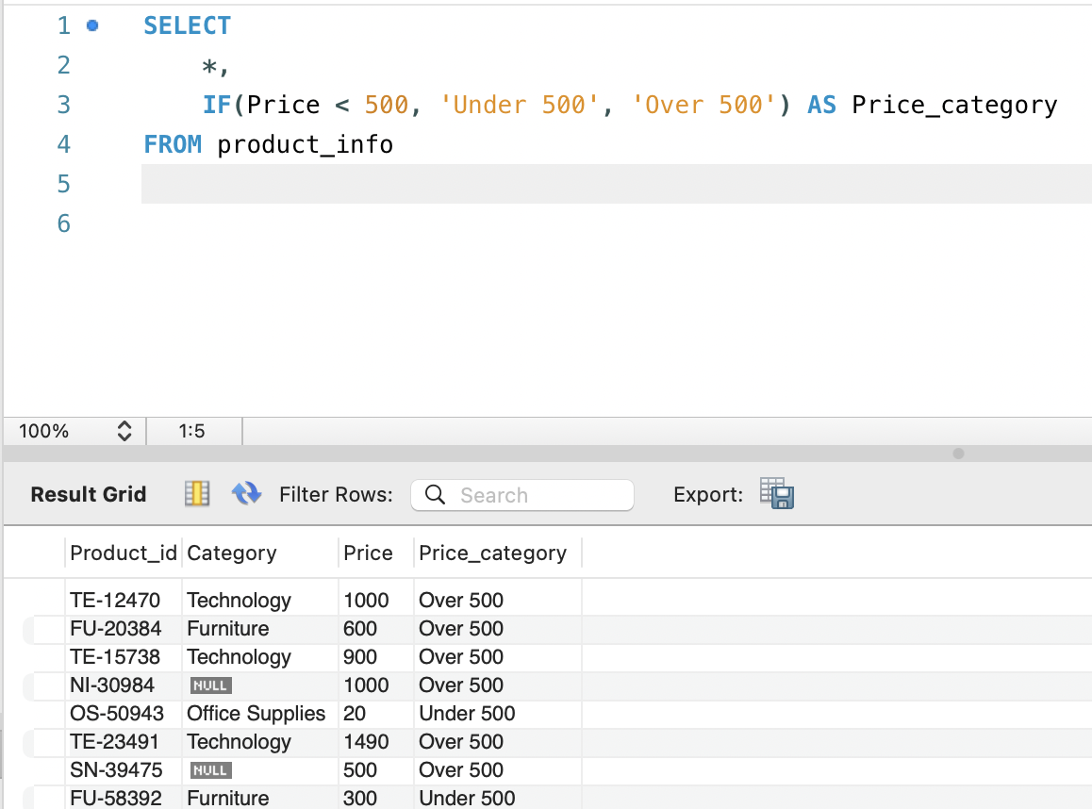Click product_info table name in query
1092x809 pixels.
tap(305, 145)
